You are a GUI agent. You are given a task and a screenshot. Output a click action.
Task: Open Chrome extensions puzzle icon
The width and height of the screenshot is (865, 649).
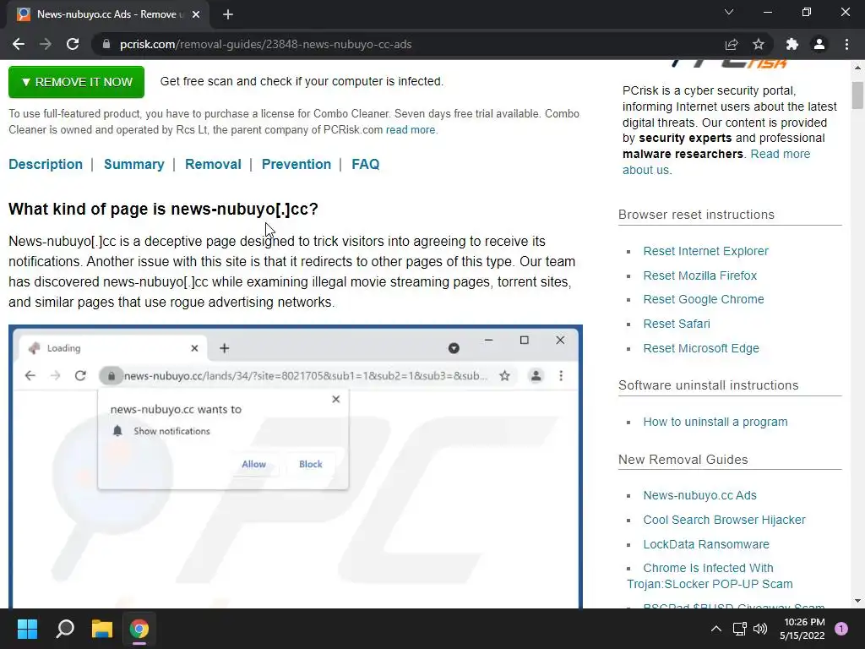[792, 44]
